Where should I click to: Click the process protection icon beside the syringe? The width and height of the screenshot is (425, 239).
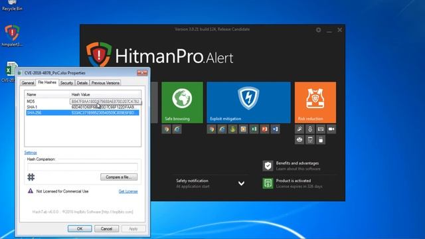(x=310, y=129)
